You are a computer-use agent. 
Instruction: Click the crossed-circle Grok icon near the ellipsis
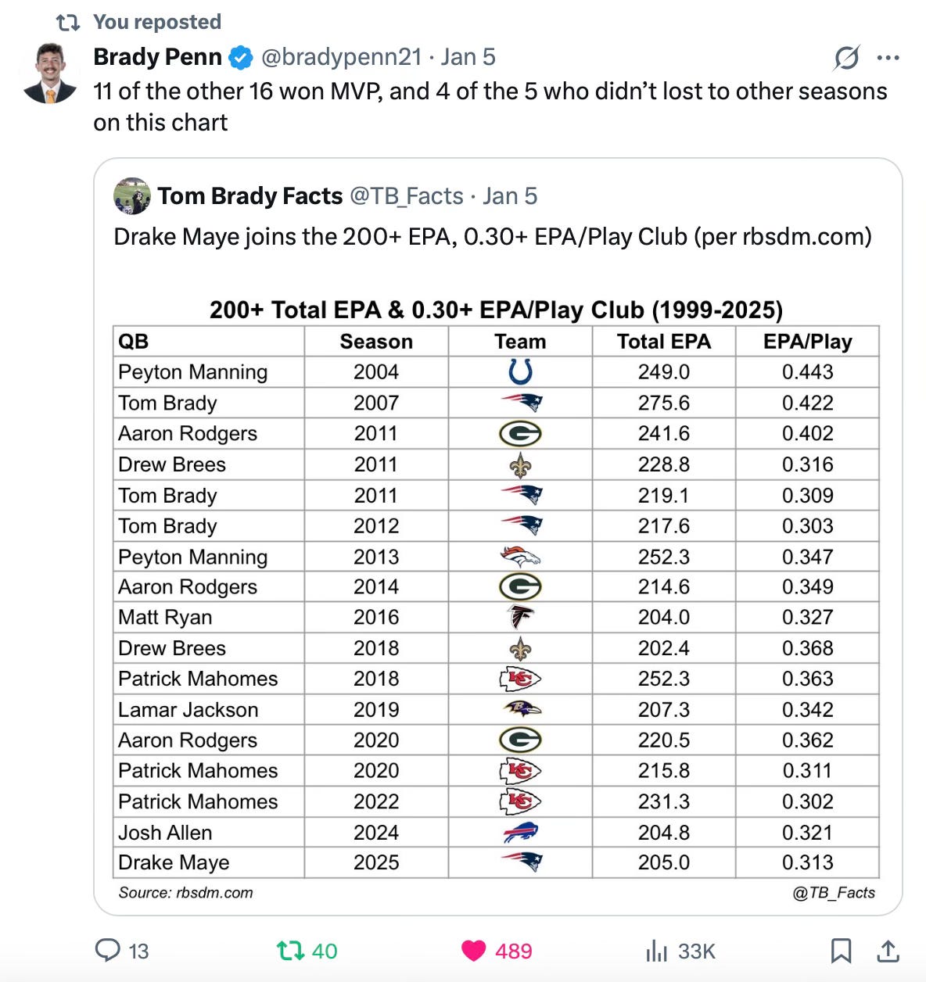(846, 58)
